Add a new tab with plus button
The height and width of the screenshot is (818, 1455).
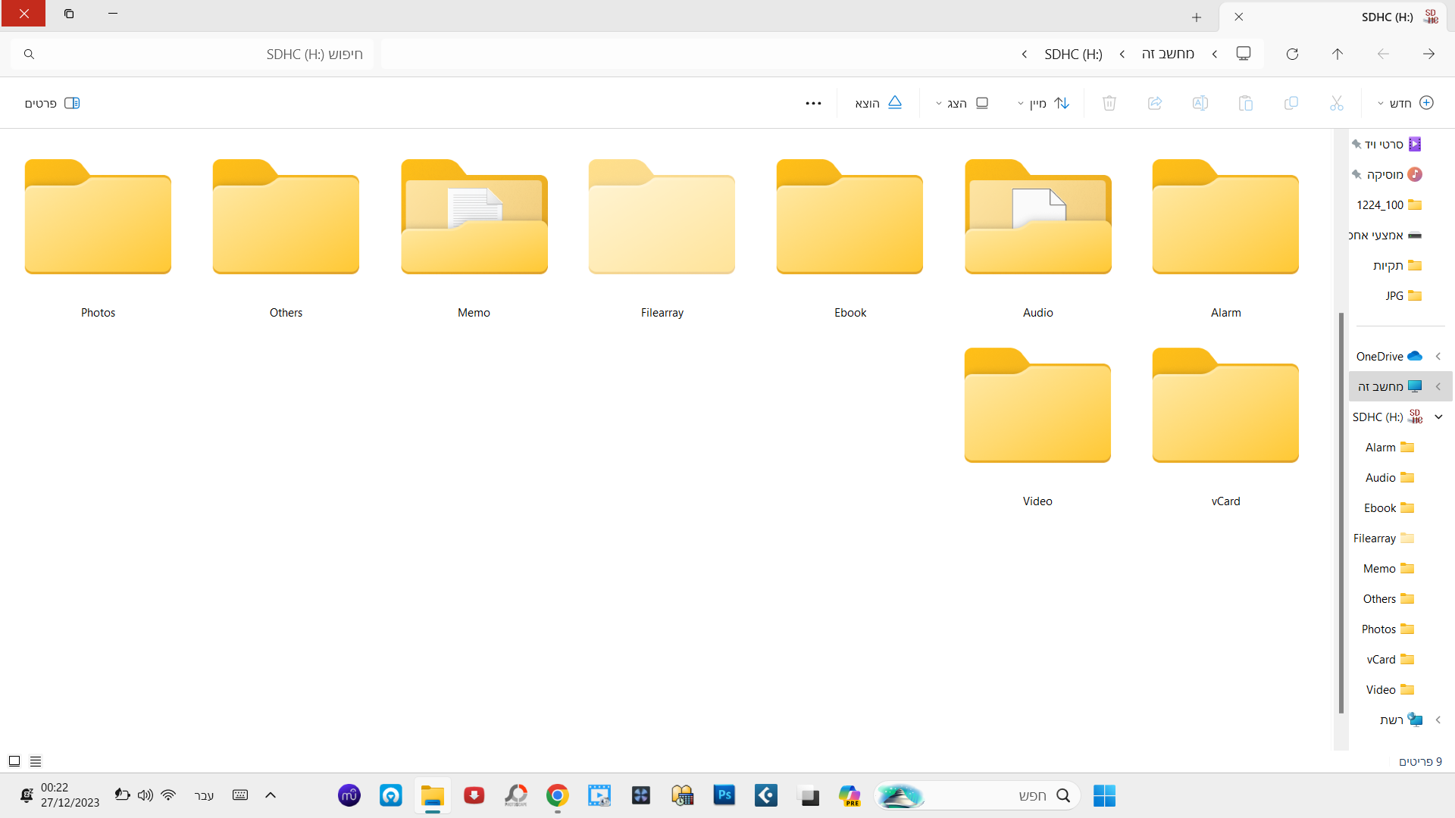point(1197,17)
